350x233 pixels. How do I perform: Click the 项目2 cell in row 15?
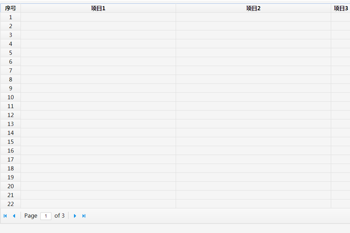[x=253, y=142]
